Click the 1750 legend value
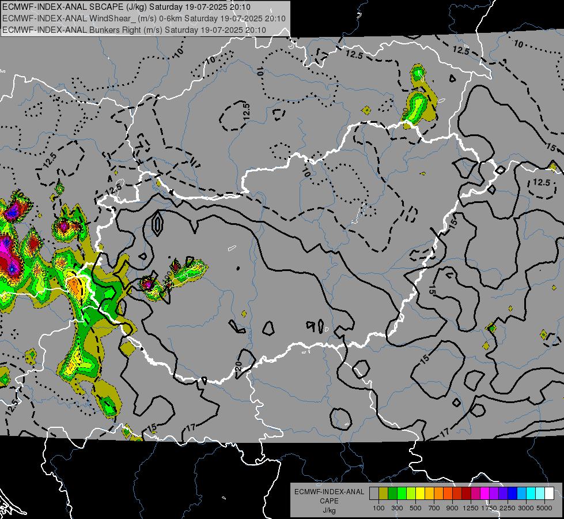This screenshot has height=519, width=564. pyautogui.click(x=490, y=508)
